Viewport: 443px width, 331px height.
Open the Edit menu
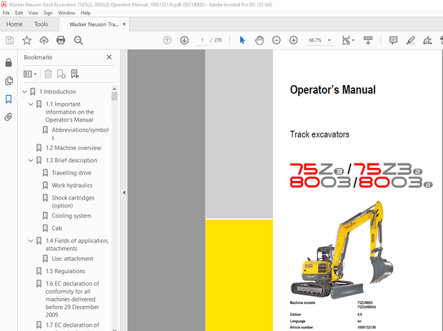point(19,13)
